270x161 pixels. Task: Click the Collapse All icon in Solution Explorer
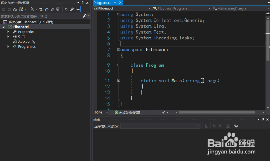(x=52, y=9)
